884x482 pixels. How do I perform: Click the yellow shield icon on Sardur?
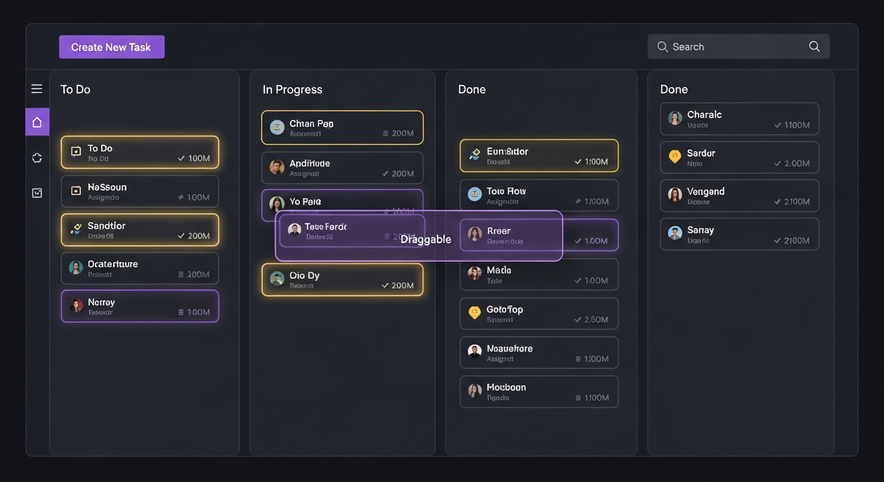click(x=675, y=156)
